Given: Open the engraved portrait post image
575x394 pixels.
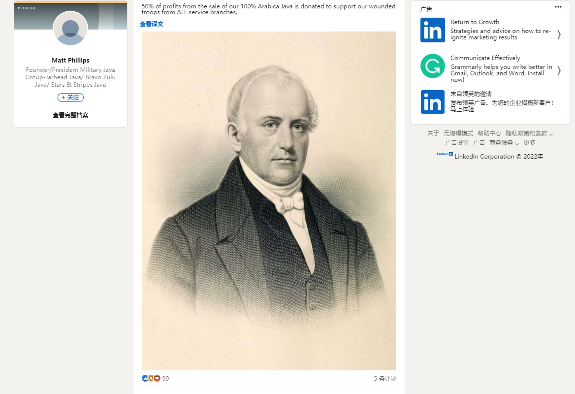Looking at the screenshot, I should [x=269, y=200].
